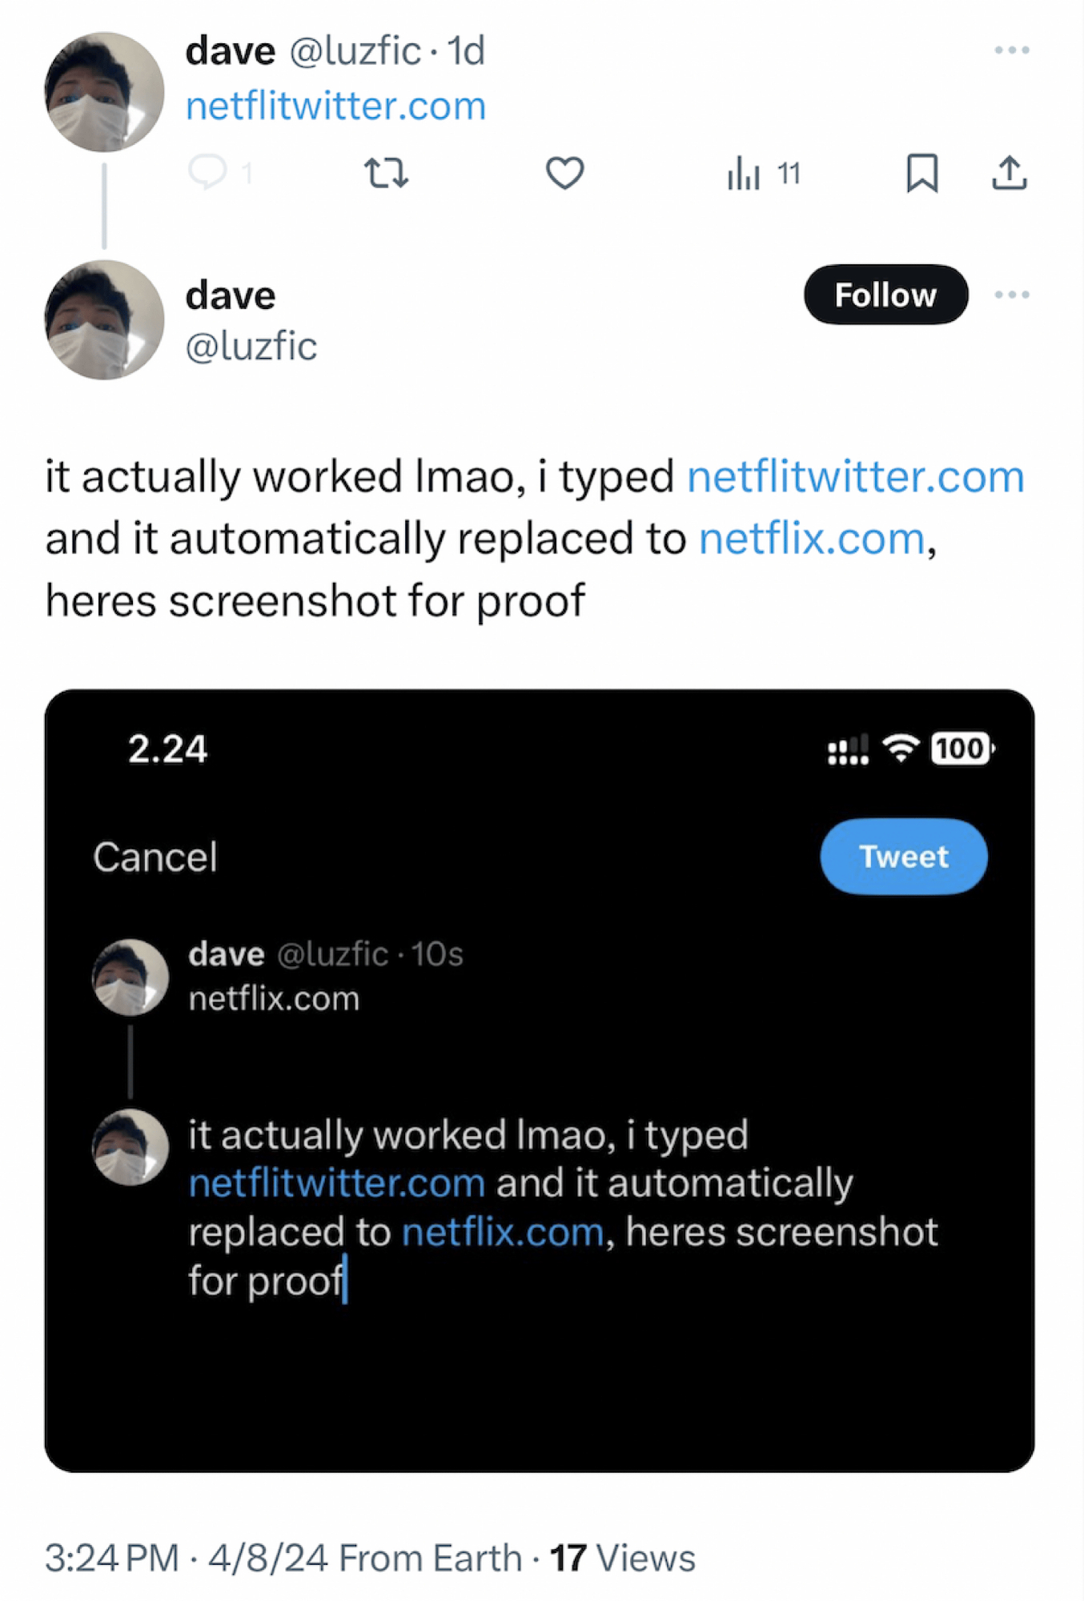Screen dimensions: 1084x1601
Task: Click the 3:24 PM timestamp
Action: 112,1558
